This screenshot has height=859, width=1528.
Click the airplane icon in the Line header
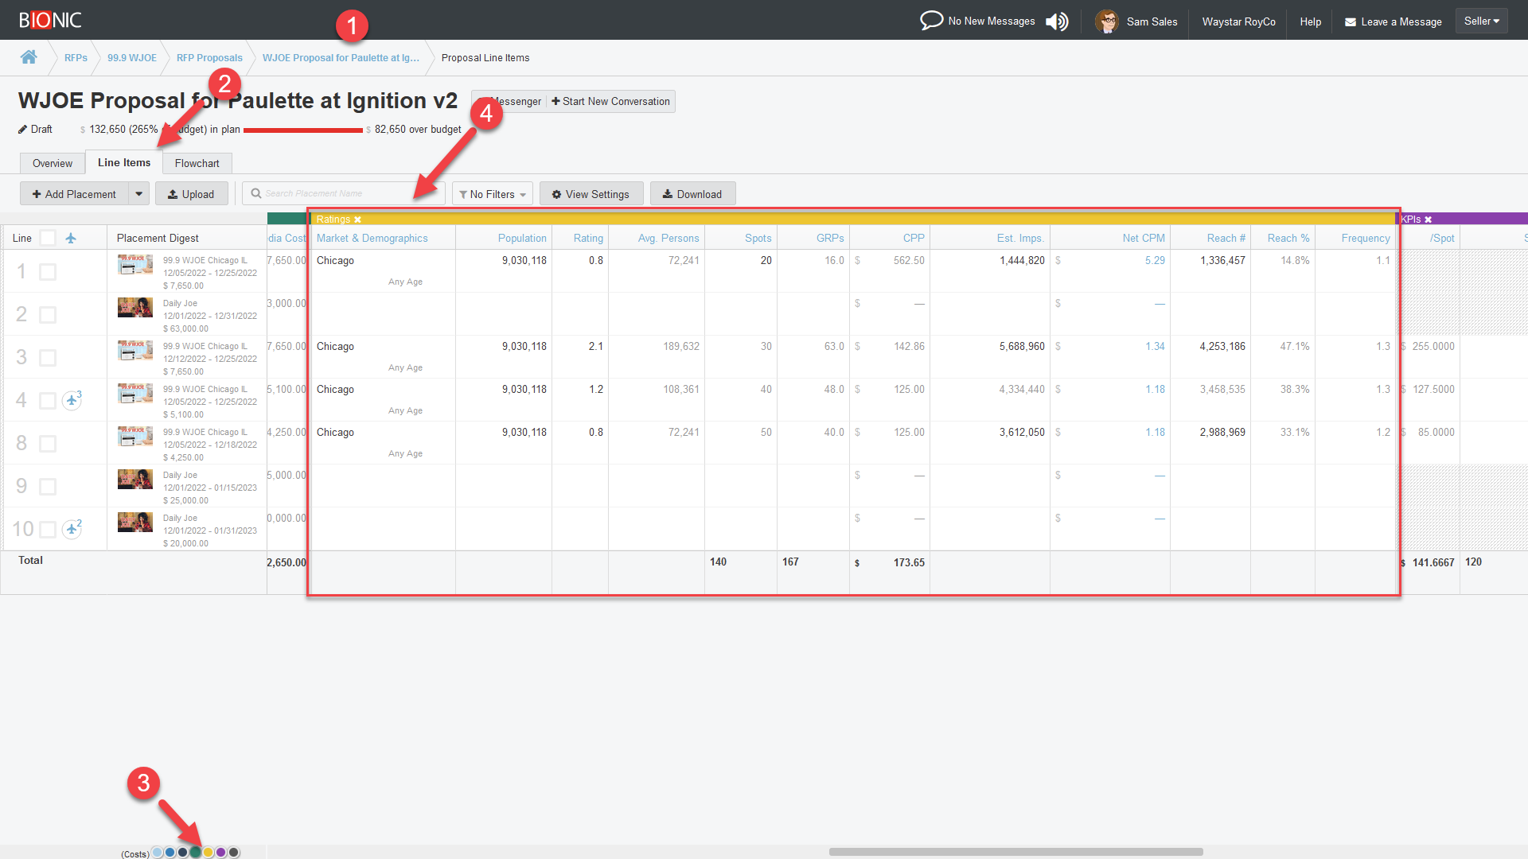[71, 238]
